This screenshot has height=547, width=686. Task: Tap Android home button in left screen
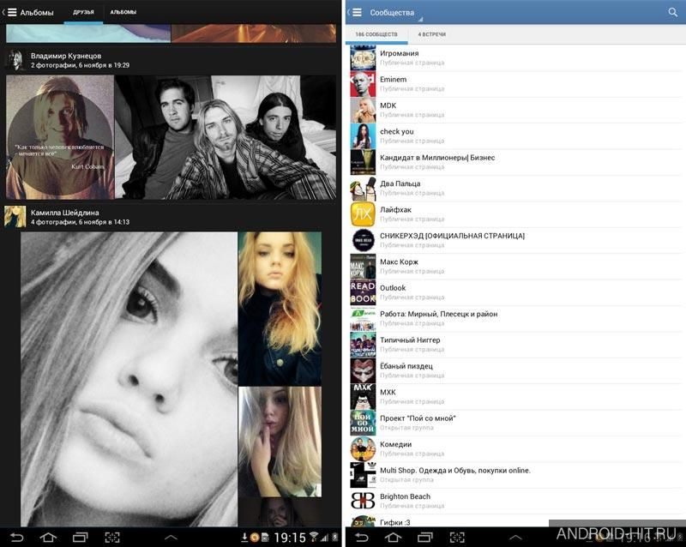point(48,538)
